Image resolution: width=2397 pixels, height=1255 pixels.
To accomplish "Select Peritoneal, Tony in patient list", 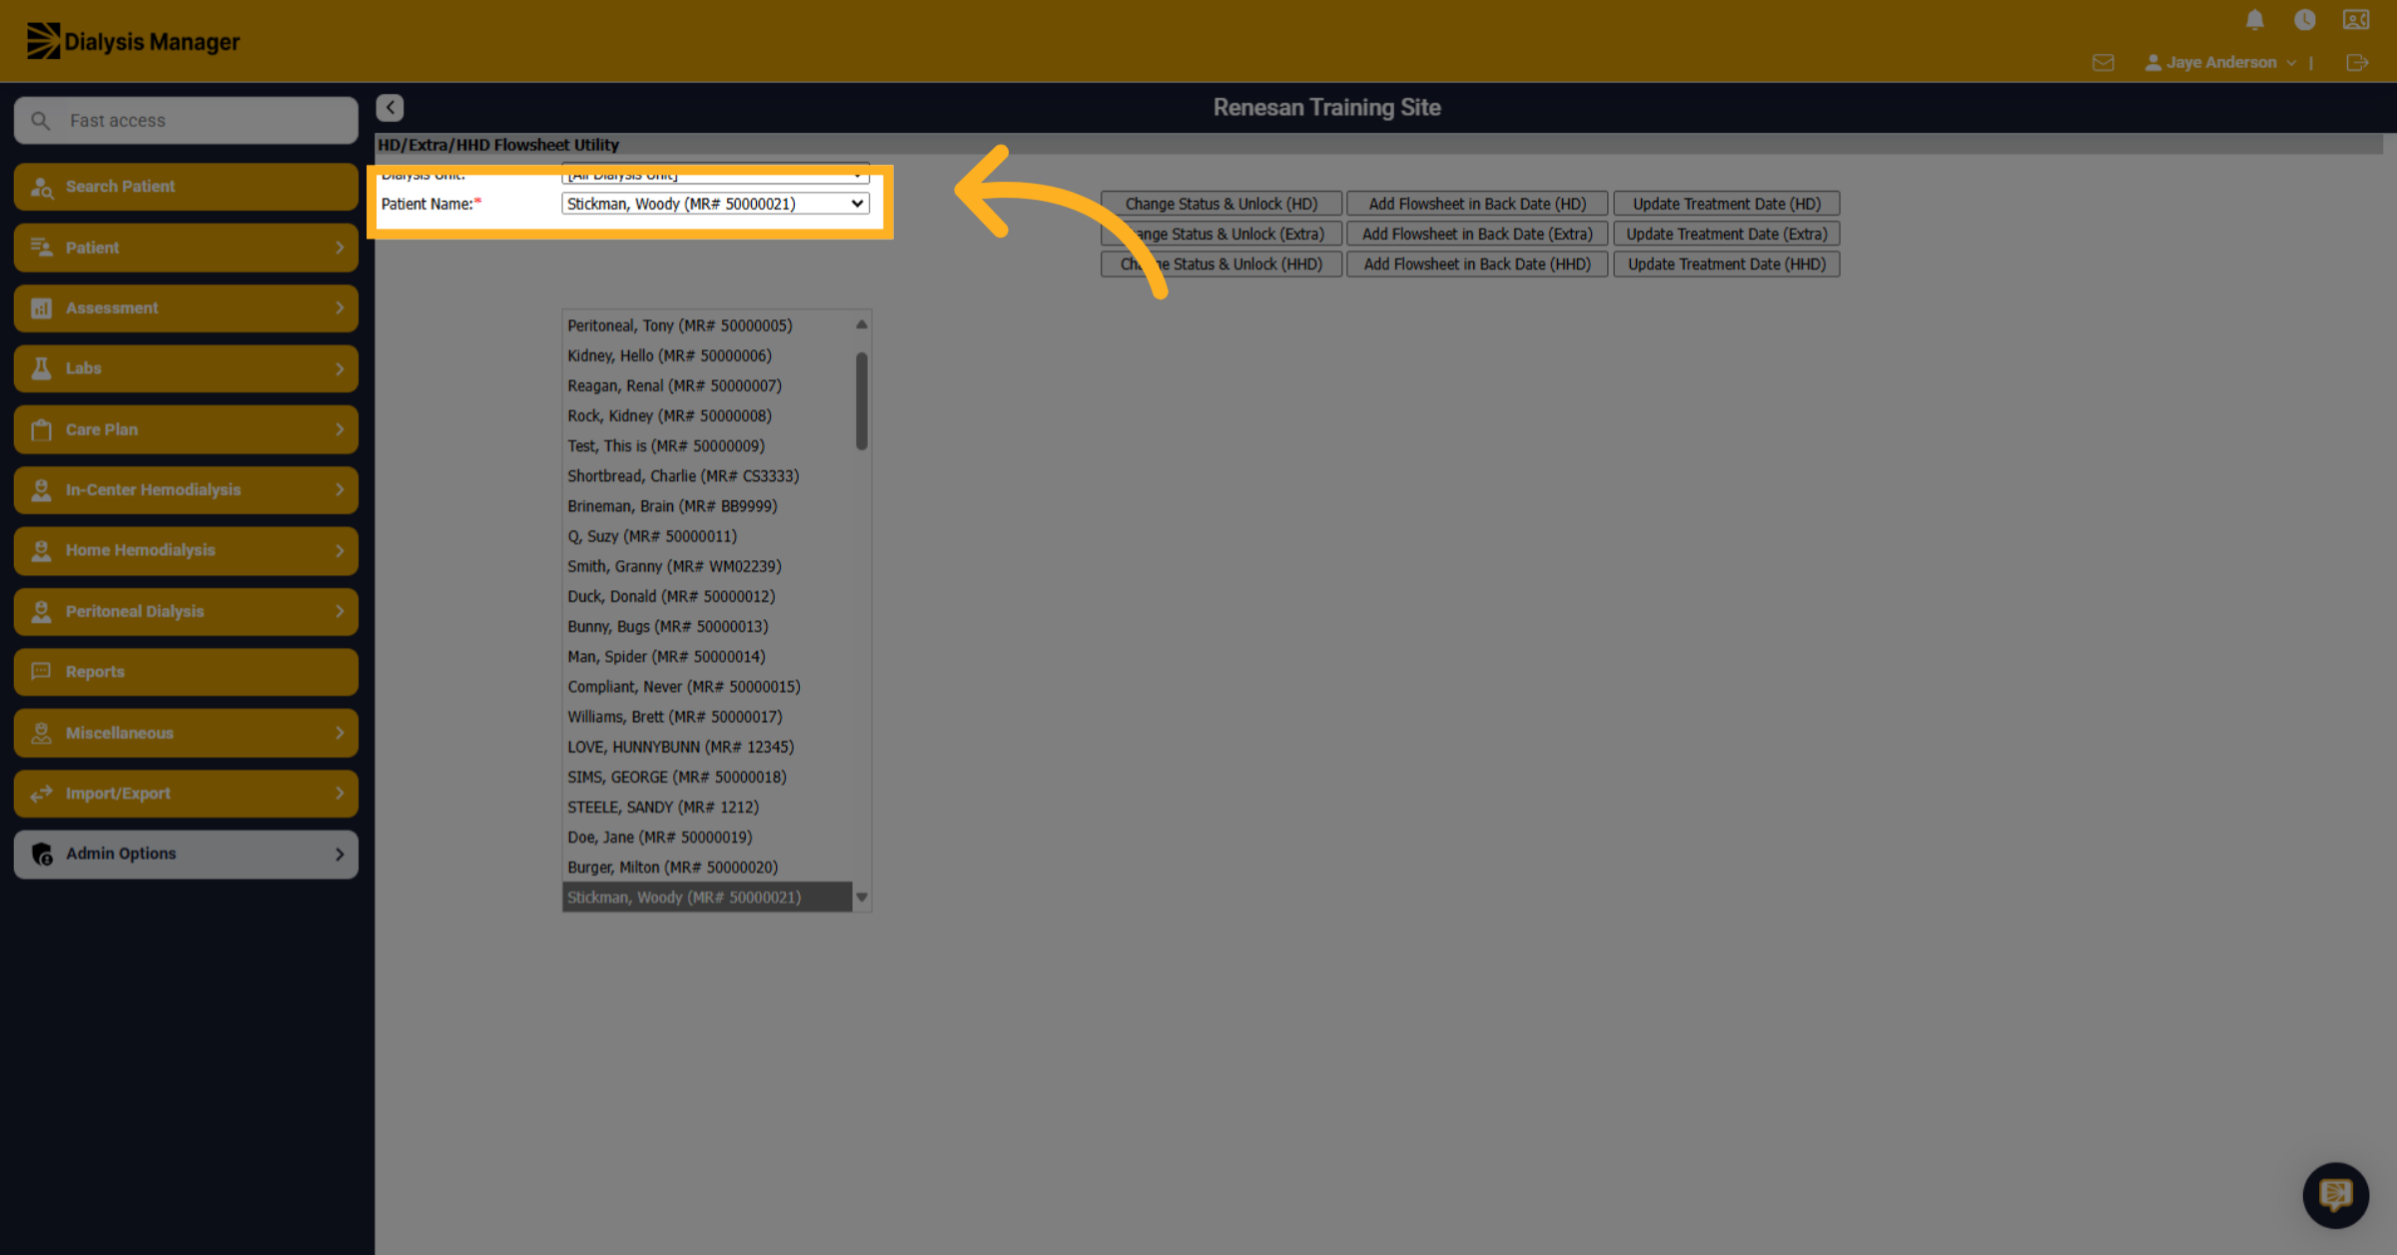I will click(x=707, y=325).
